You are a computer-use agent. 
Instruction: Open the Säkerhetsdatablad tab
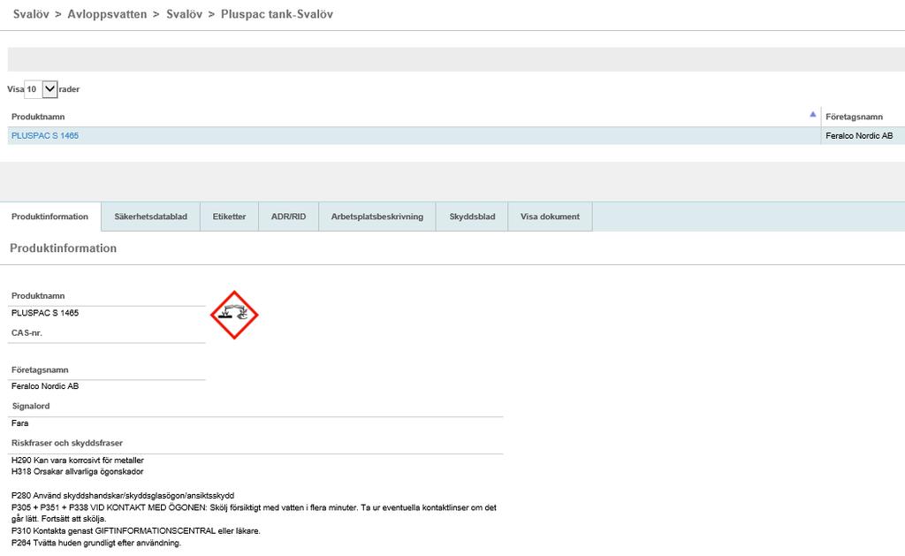150,217
